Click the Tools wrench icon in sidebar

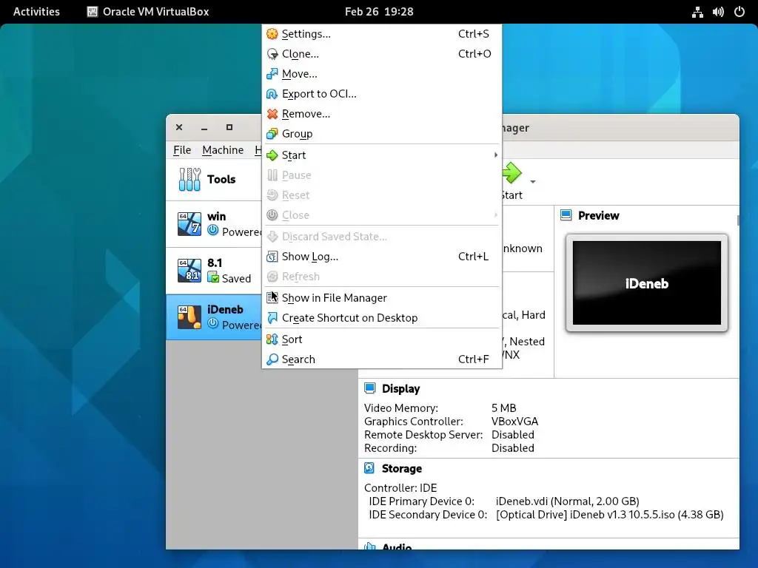(x=189, y=179)
